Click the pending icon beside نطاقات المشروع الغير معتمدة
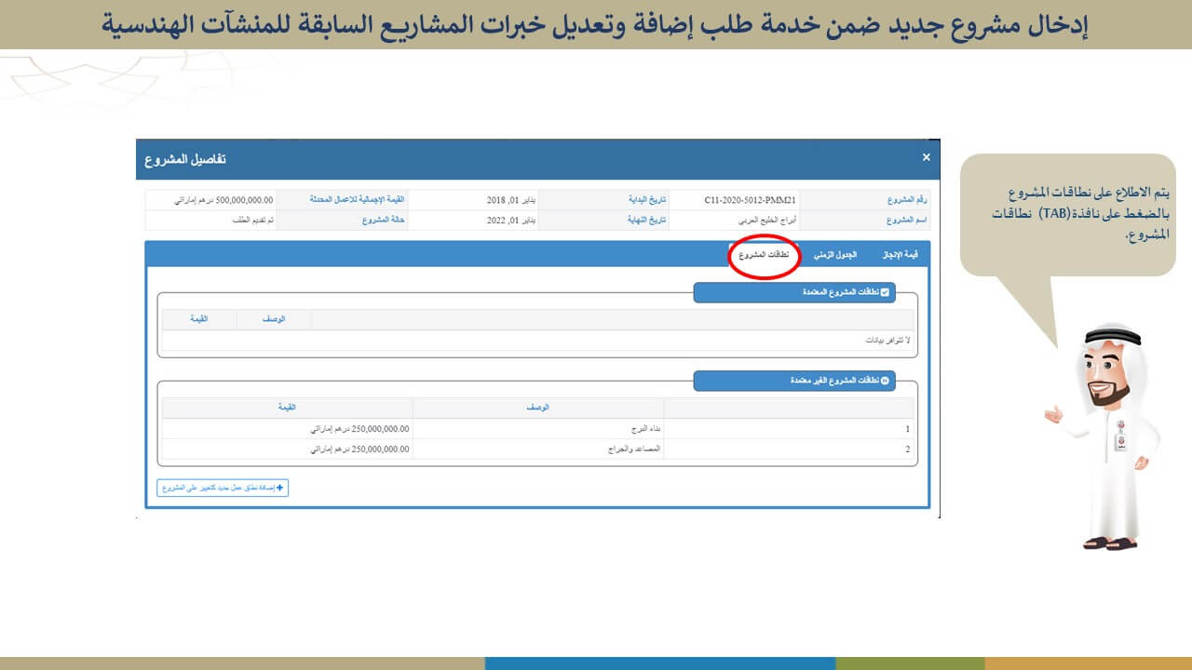 pos(885,381)
